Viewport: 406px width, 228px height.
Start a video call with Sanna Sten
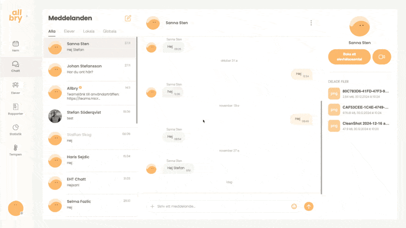pyautogui.click(x=382, y=57)
